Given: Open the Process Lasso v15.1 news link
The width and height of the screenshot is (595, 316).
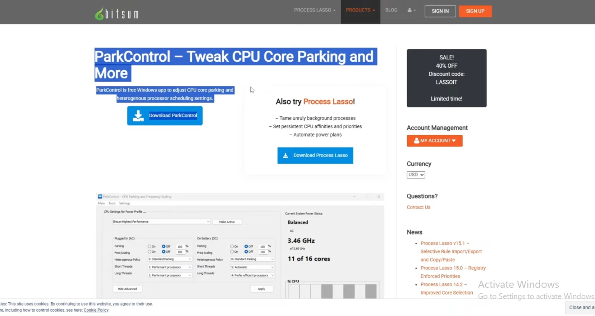Looking at the screenshot, I should point(451,251).
